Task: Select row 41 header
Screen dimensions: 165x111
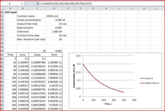Action: pos(2,55)
